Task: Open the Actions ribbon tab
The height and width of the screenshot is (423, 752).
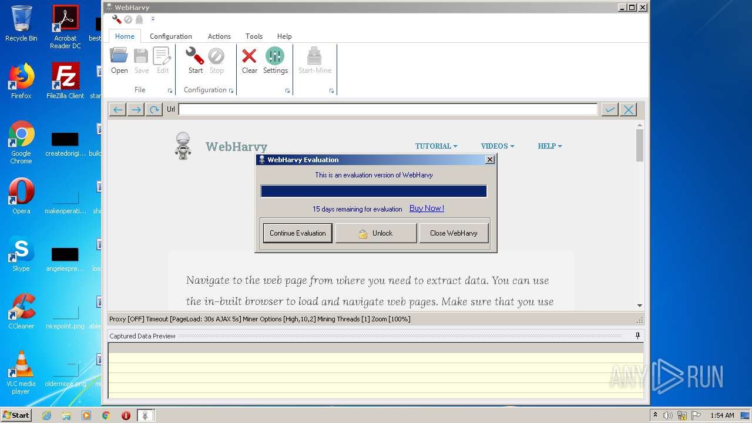Action: [219, 36]
